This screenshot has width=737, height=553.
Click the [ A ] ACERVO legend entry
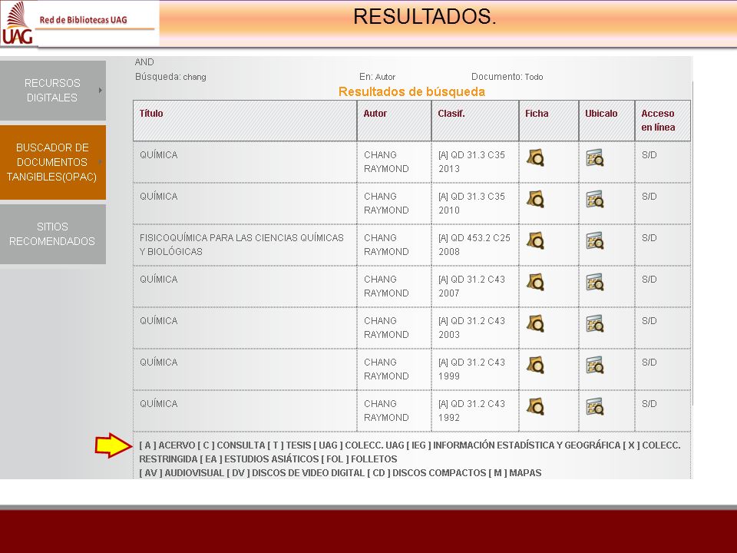167,445
